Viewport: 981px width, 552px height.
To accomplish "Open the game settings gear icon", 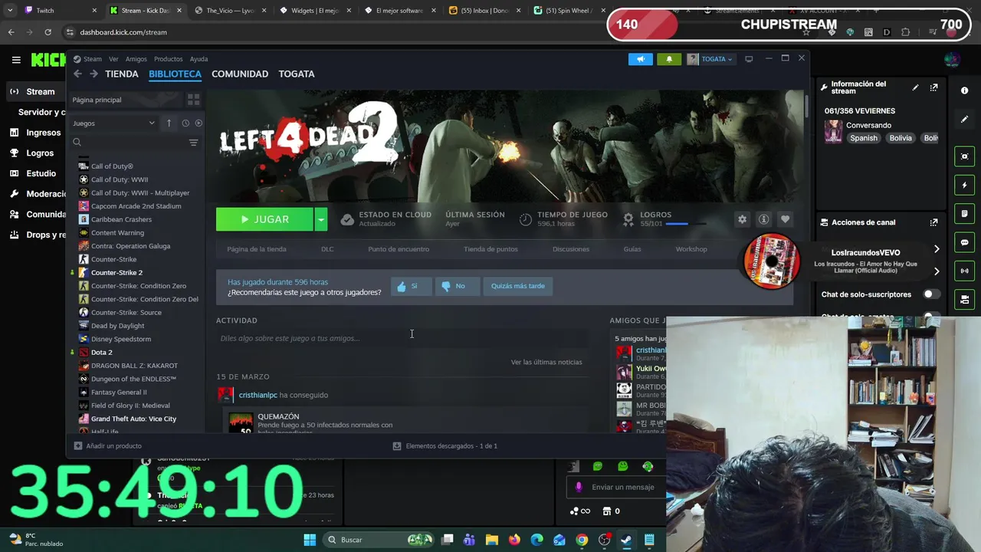I will [742, 219].
